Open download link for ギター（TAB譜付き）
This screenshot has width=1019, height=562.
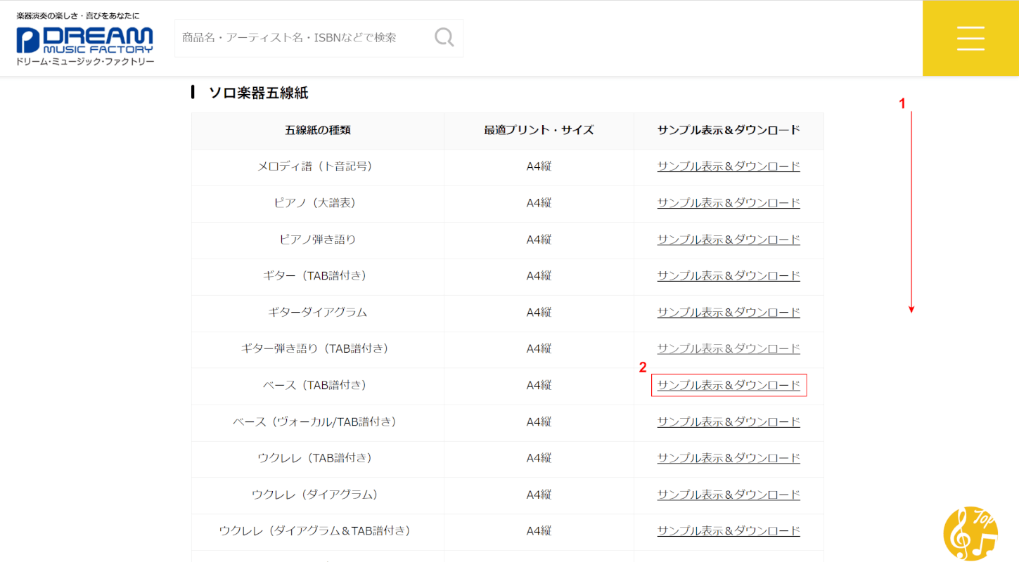click(729, 276)
